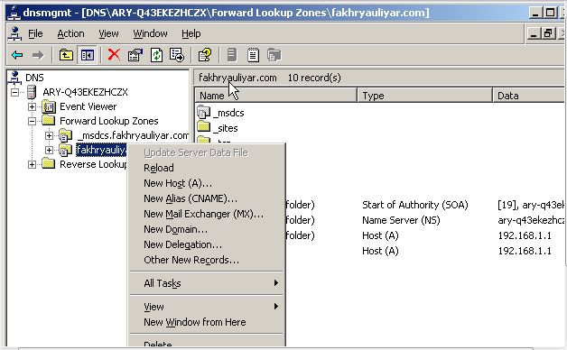The height and width of the screenshot is (350, 567).
Task: Open Properties via toolbar icon
Action: coord(135,55)
